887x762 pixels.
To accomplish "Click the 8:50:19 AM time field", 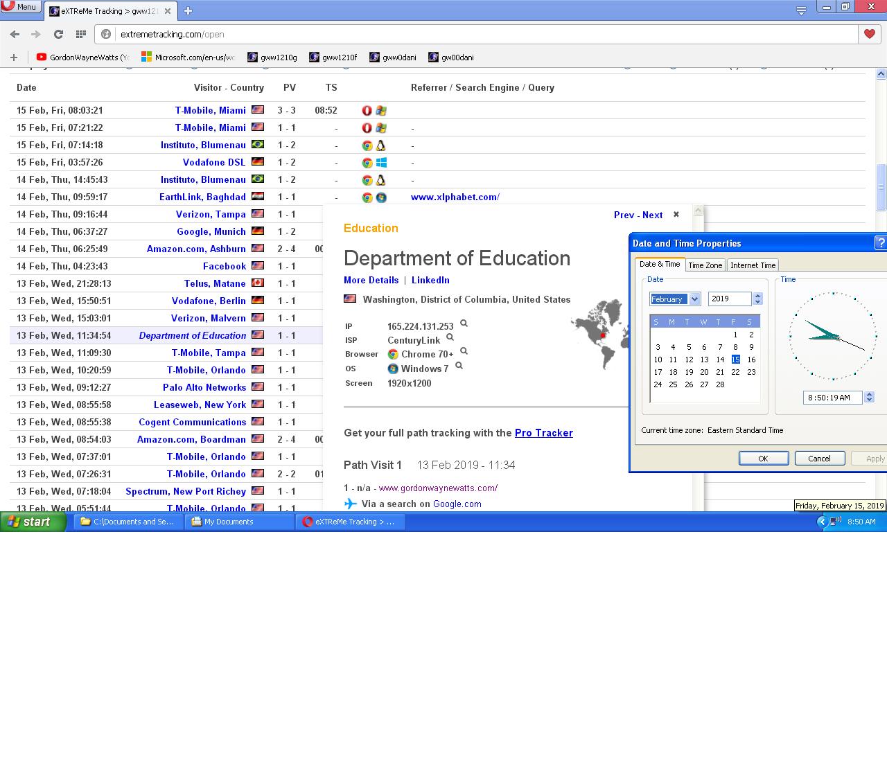I will pyautogui.click(x=833, y=398).
